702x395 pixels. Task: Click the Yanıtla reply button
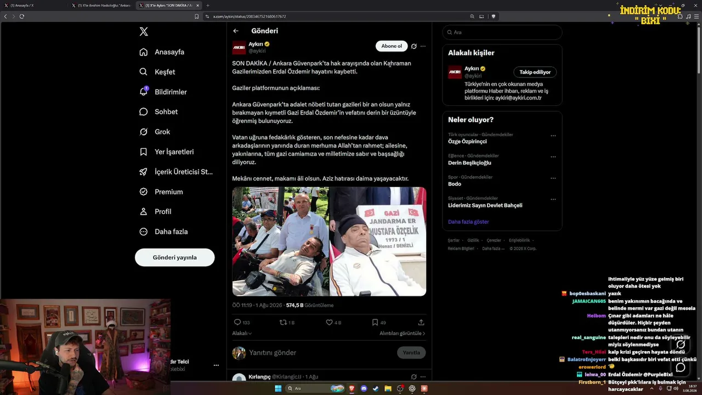click(x=411, y=353)
